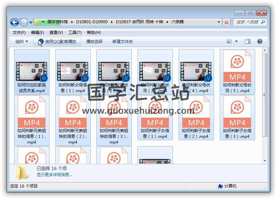The width and height of the screenshot is (277, 199).
Task: Click the change view icon
Action: [229, 41]
